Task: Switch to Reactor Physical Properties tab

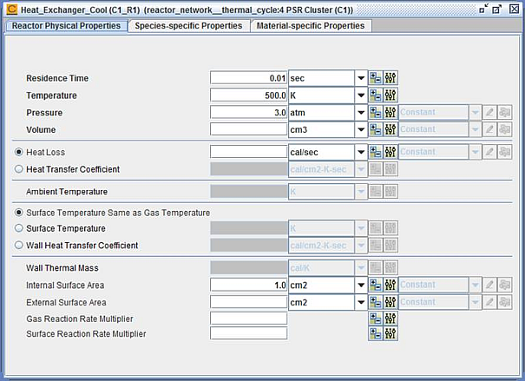Action: tap(66, 26)
